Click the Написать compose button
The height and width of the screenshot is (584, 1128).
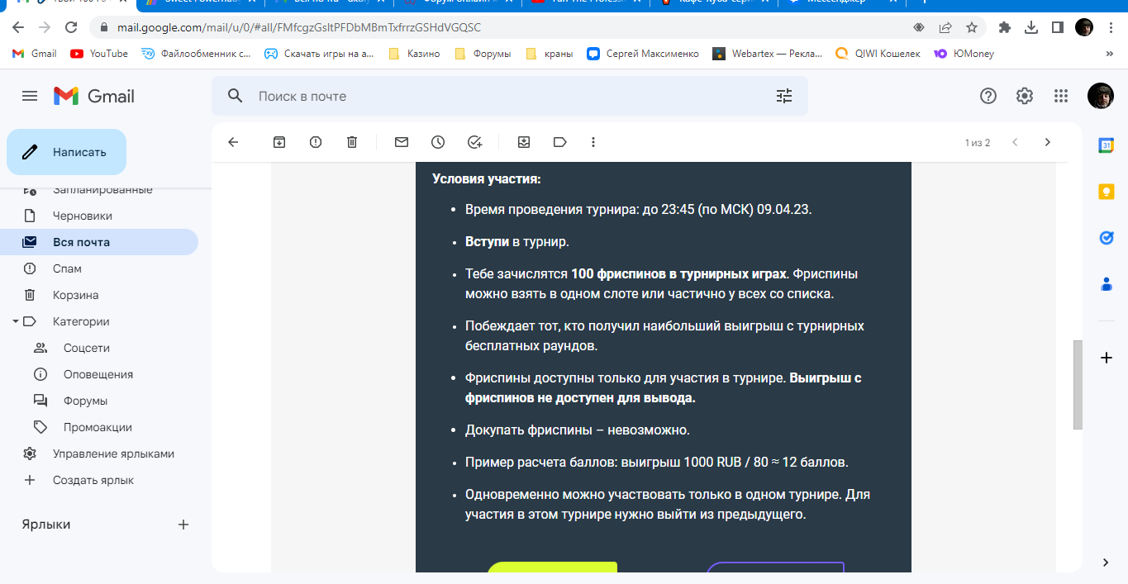coord(66,152)
